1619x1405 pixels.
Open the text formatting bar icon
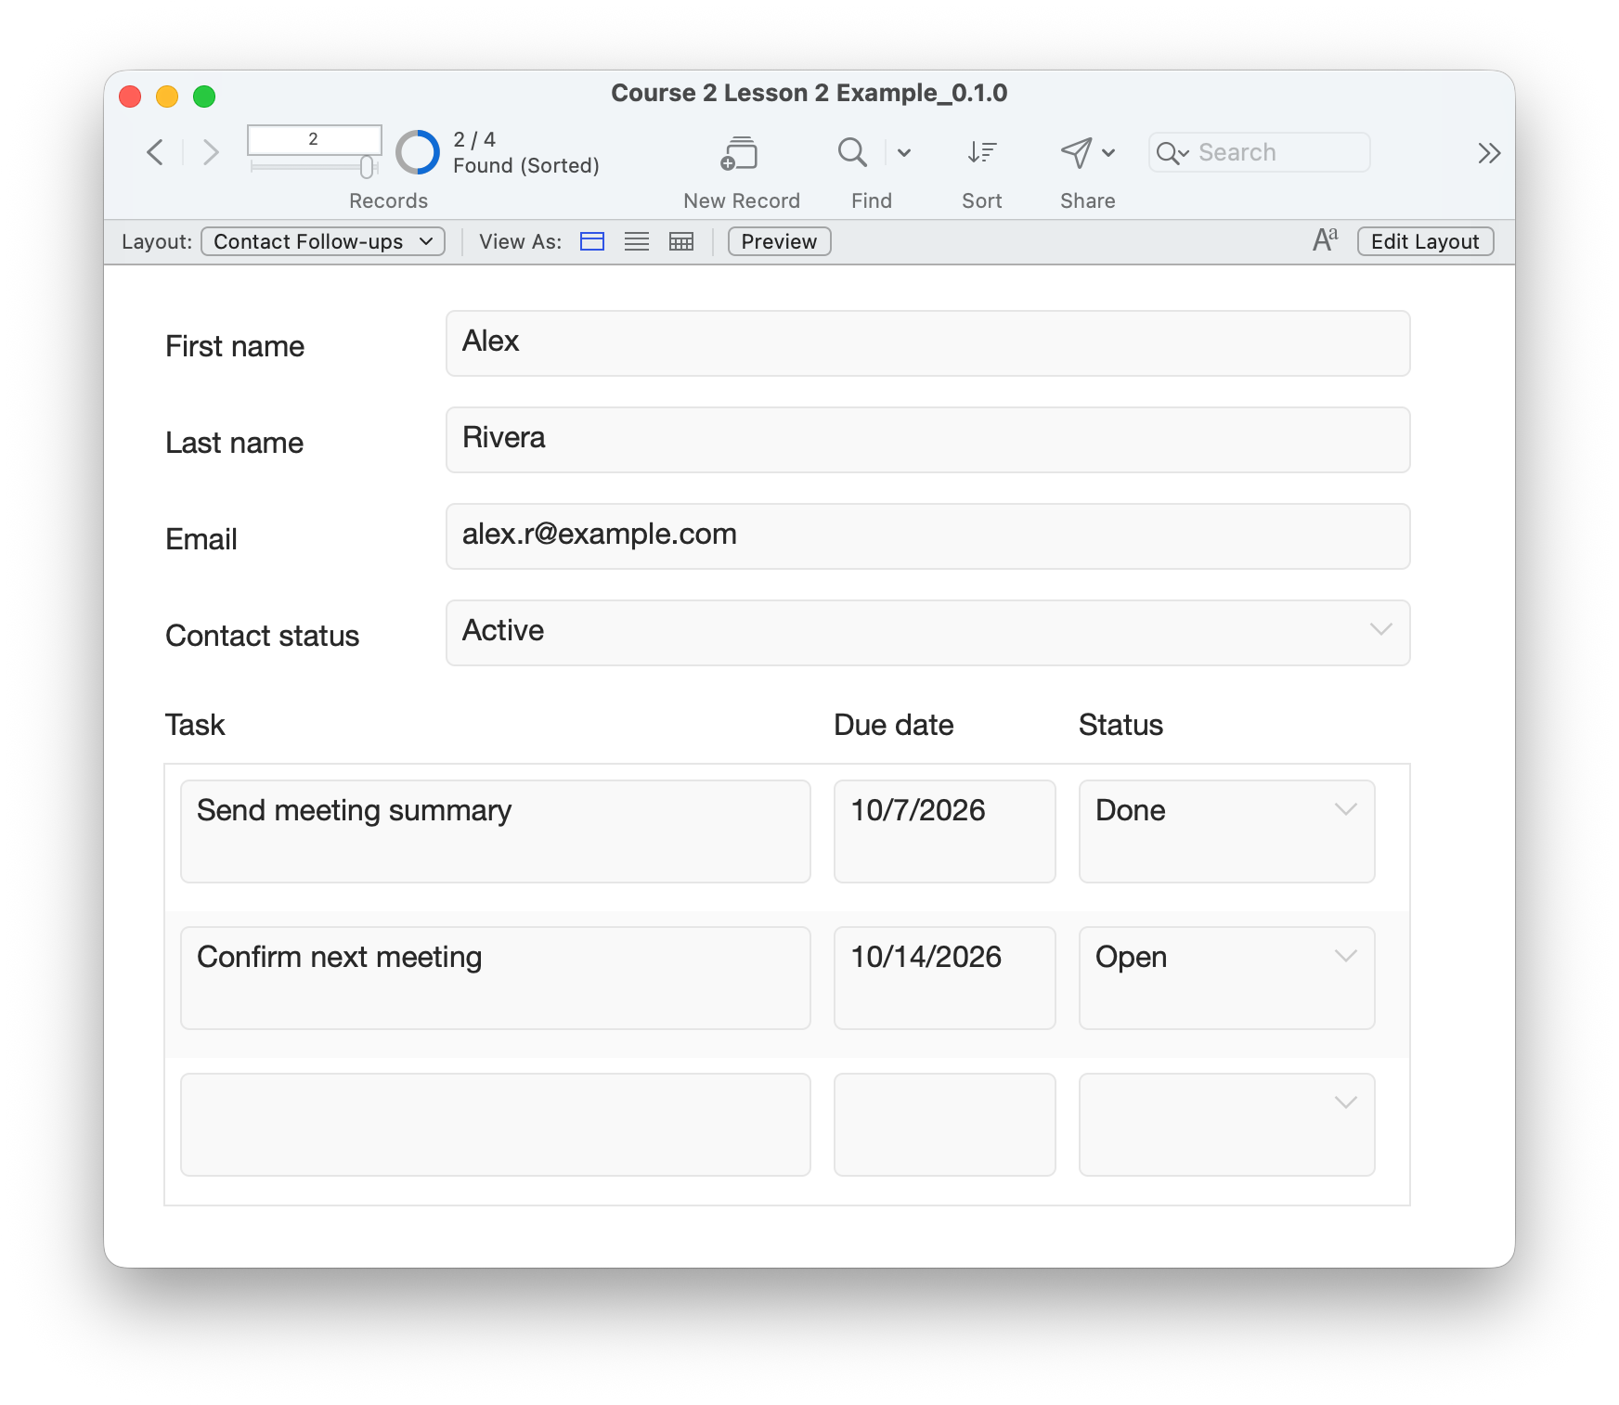1326,240
